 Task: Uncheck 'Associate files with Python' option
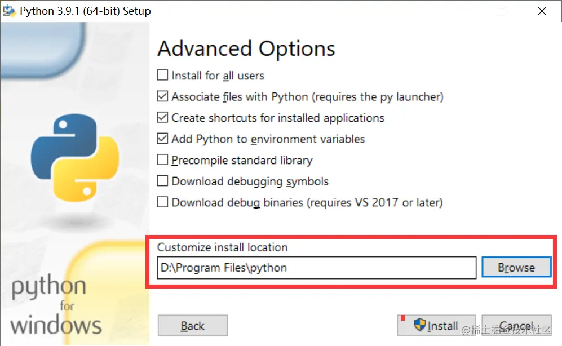pyautogui.click(x=162, y=96)
